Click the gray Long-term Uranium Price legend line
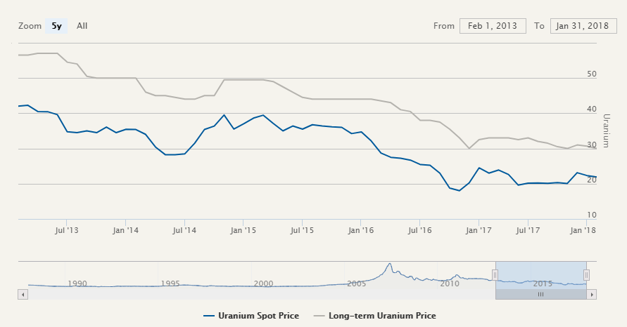This screenshot has width=627, height=327. (x=318, y=316)
